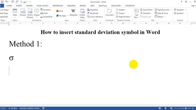The width and height of the screenshot is (196, 110).
Task: Open the MathType tab
Action: click(x=103, y=6)
